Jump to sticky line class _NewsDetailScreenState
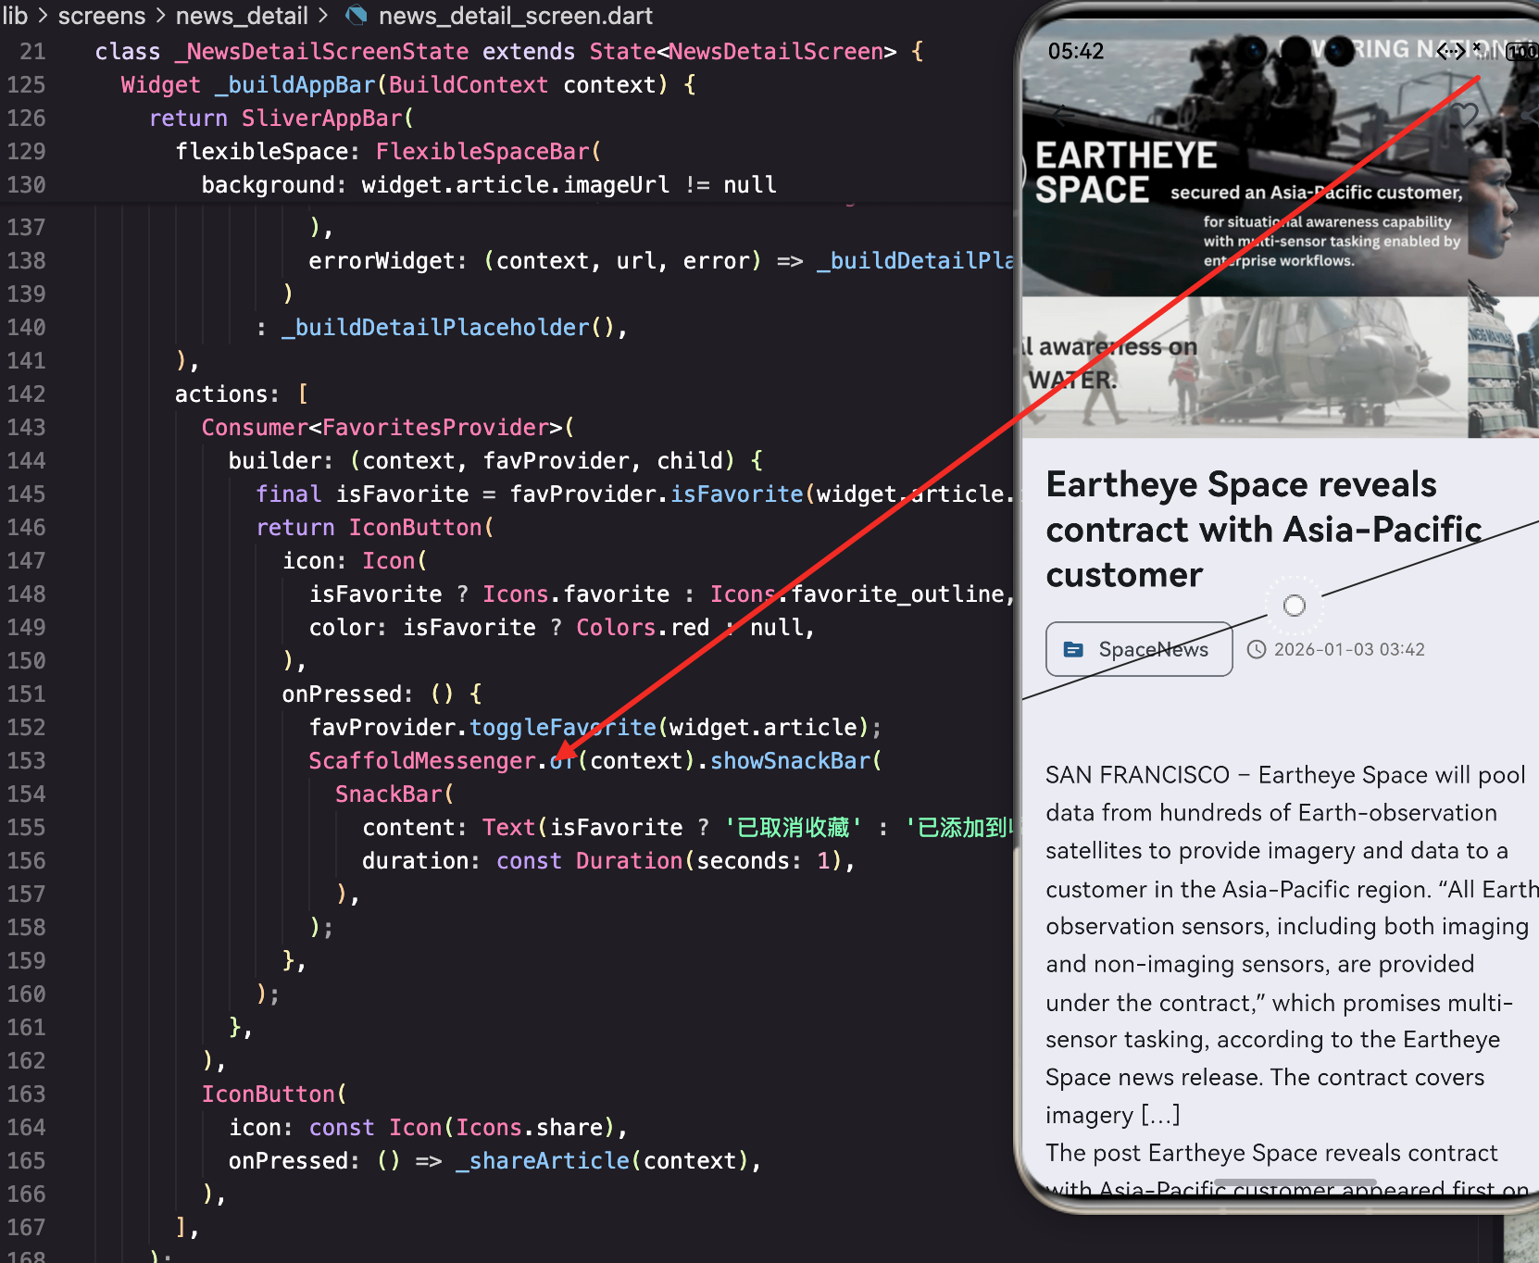 pyautogui.click(x=507, y=51)
